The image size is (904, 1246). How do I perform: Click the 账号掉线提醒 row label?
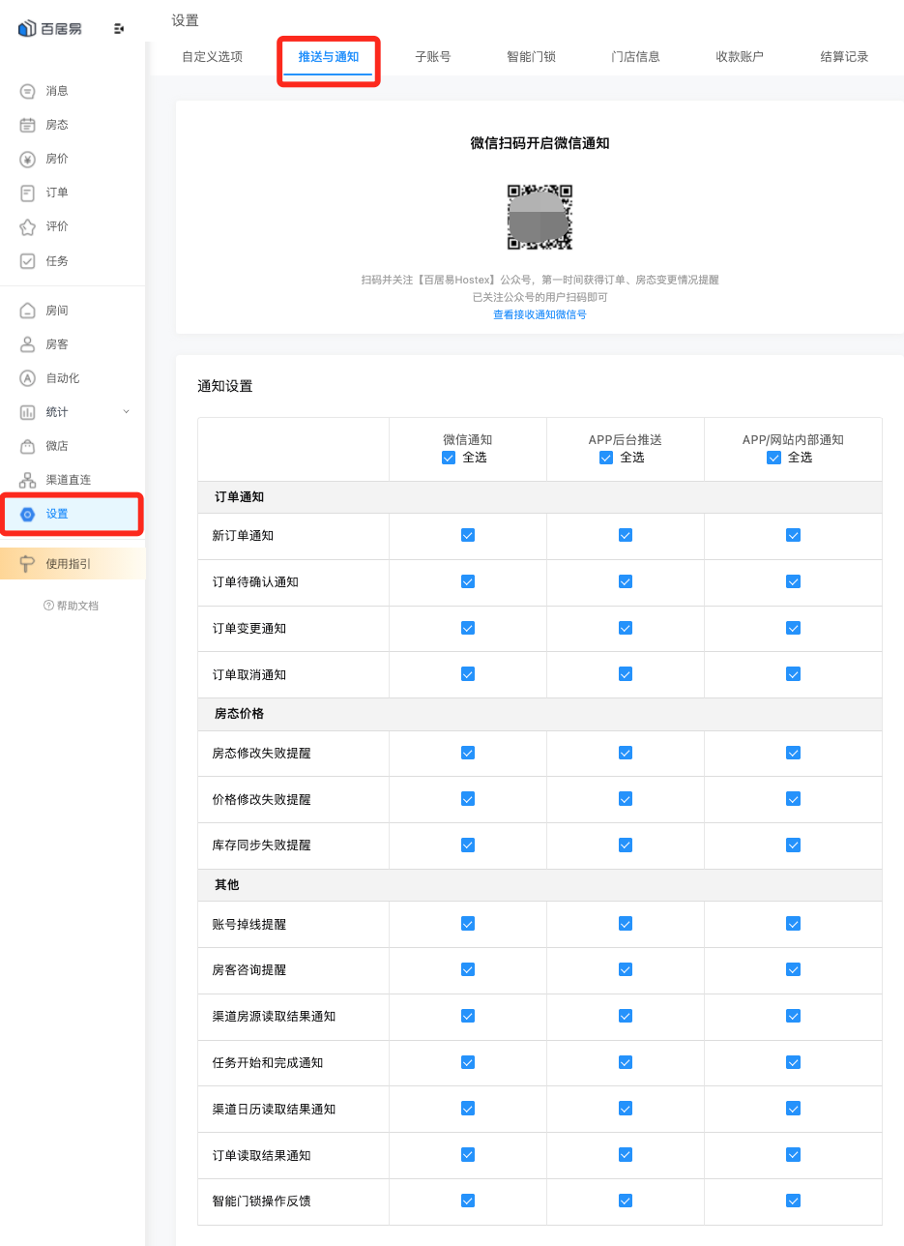(x=249, y=924)
